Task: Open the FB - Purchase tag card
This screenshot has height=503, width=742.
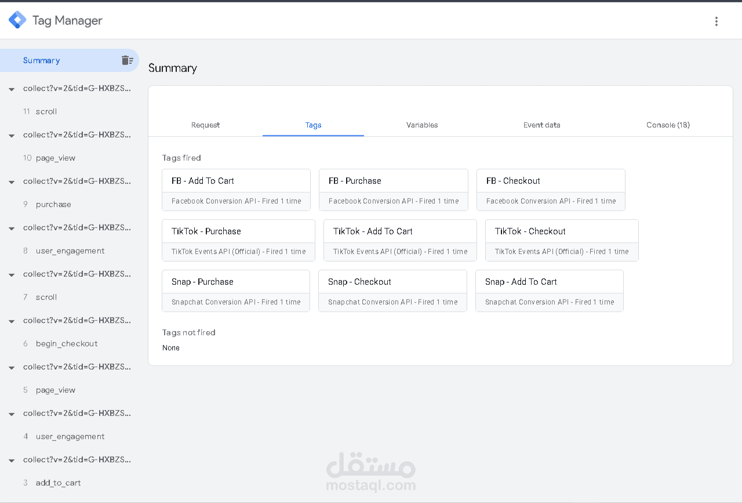Action: [393, 190]
